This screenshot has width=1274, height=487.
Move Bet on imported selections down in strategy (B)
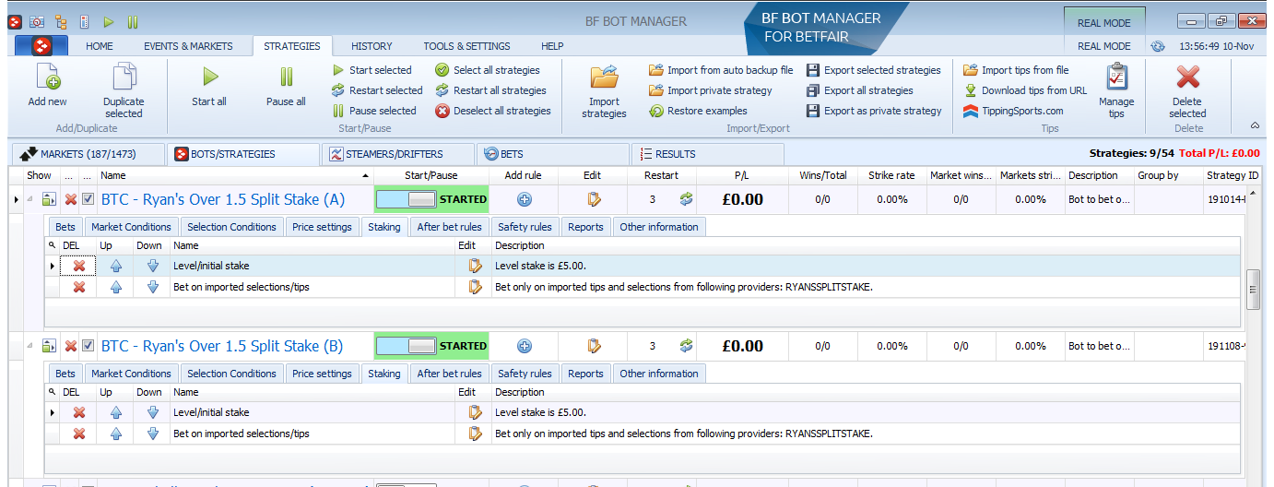click(x=153, y=434)
